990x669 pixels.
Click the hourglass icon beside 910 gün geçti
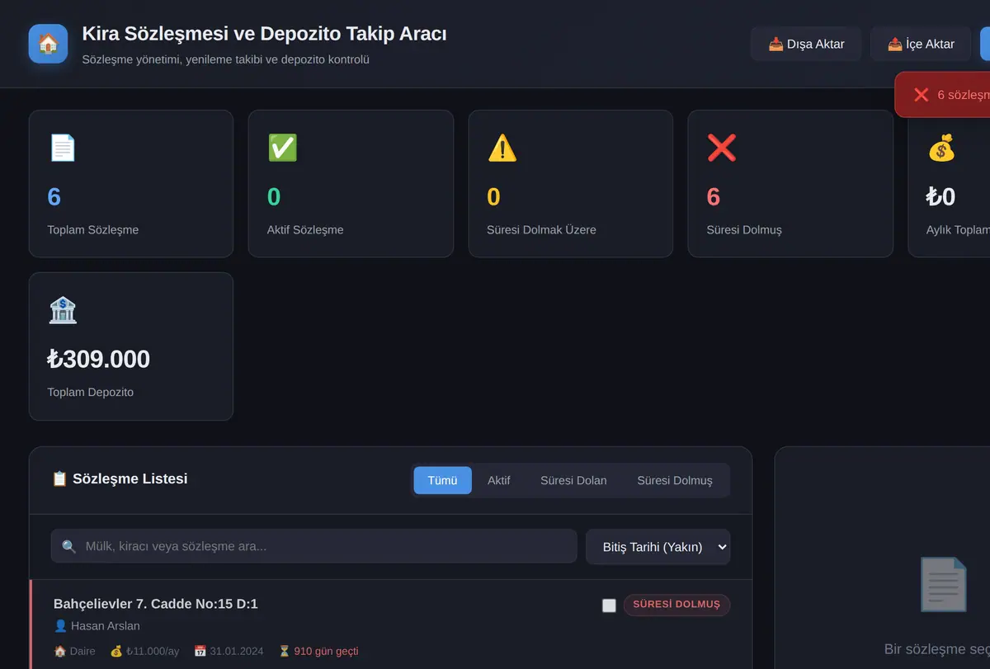point(284,651)
